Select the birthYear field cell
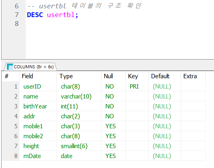 point(38,106)
